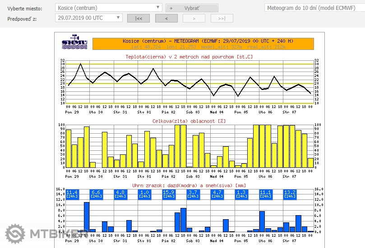365x248 pixels.
Task: Click the cloudiness chart title Celkova oblacnost
Action: pos(189,121)
